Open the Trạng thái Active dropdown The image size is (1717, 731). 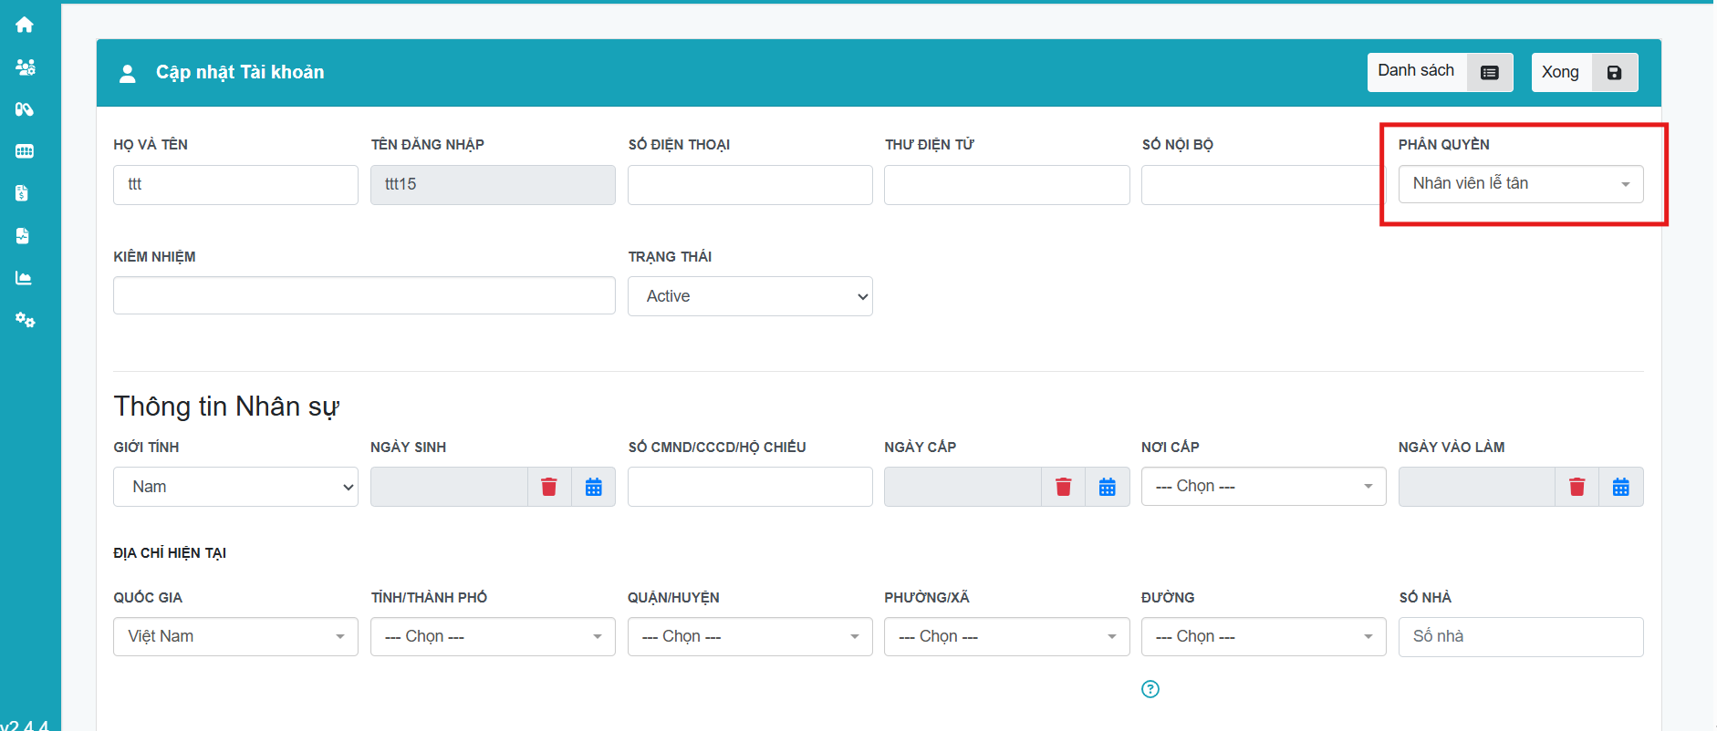[749, 296]
